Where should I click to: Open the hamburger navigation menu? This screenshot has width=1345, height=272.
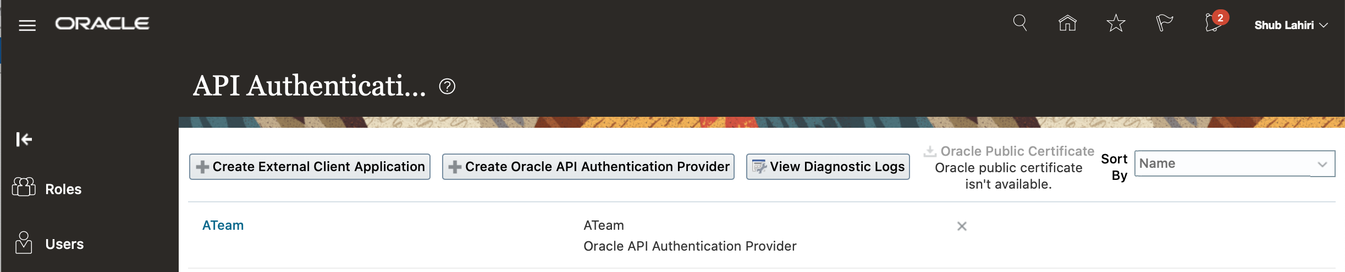[27, 25]
